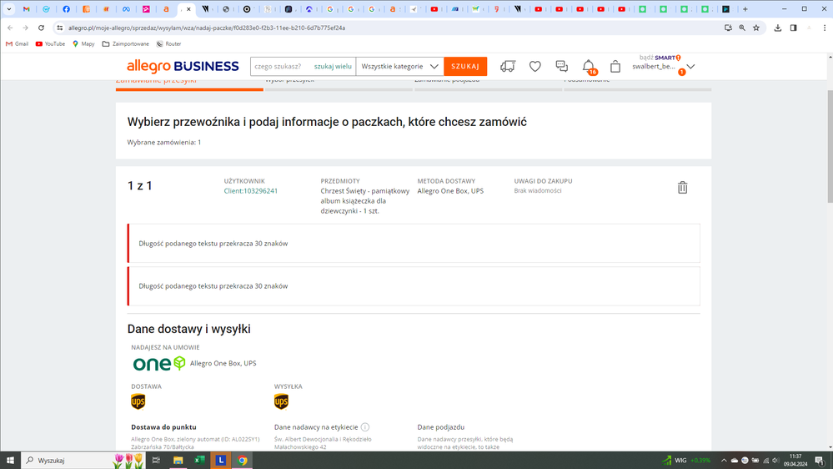Delete order with trash icon

click(683, 187)
